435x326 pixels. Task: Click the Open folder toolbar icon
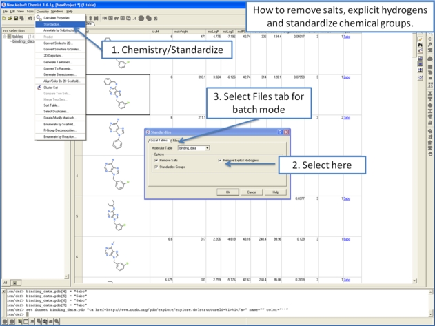[x=9, y=18]
